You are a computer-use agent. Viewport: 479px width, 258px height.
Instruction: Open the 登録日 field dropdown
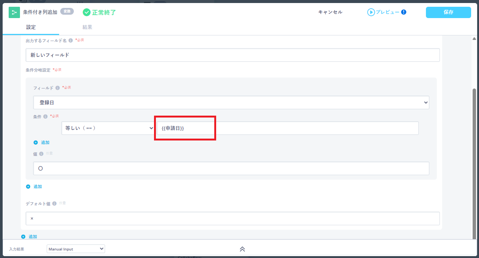click(231, 102)
